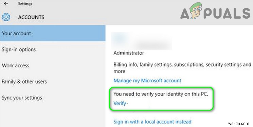This screenshot has height=127, width=253.
Task: Click the blurred account name and picture
Action: [142, 41]
